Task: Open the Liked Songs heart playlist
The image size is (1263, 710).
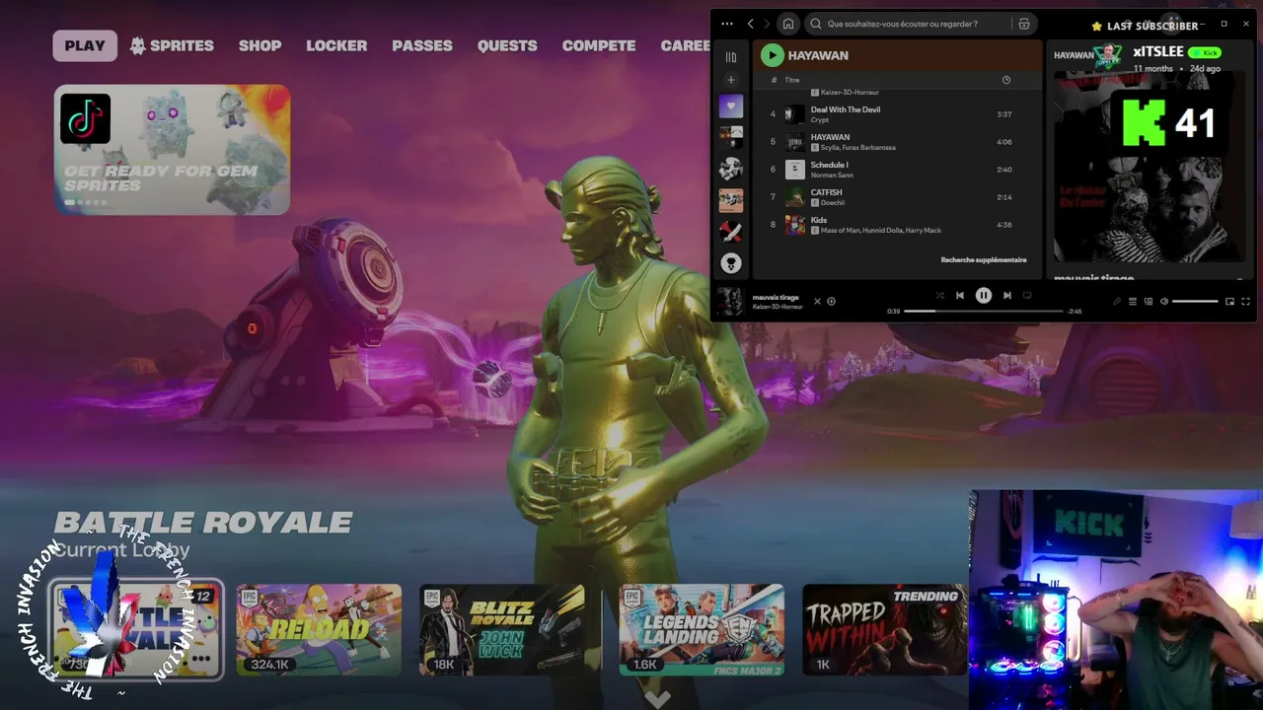Action: 731,106
